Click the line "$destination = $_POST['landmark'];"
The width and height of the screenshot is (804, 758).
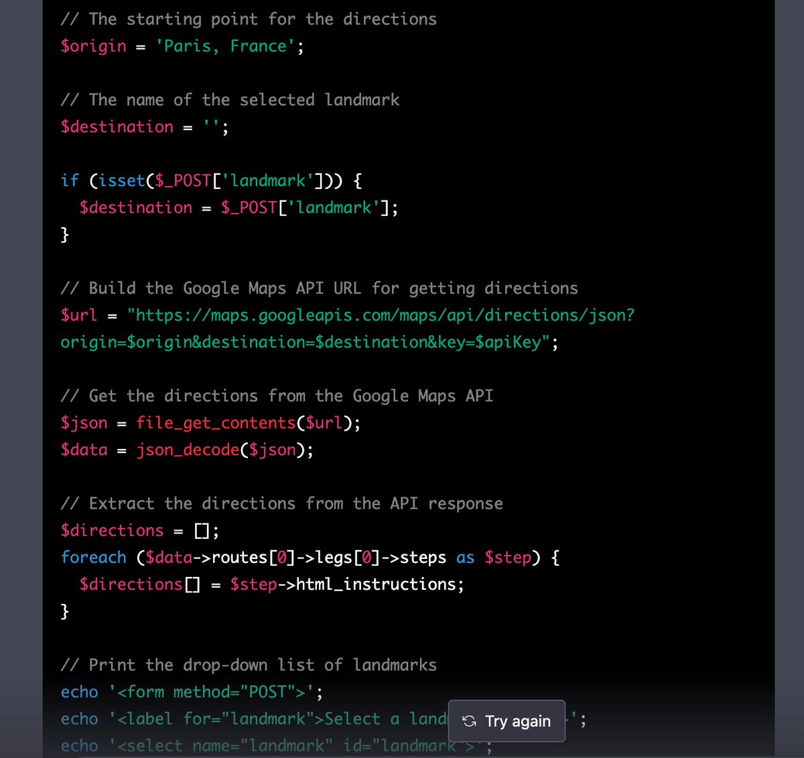tap(239, 208)
